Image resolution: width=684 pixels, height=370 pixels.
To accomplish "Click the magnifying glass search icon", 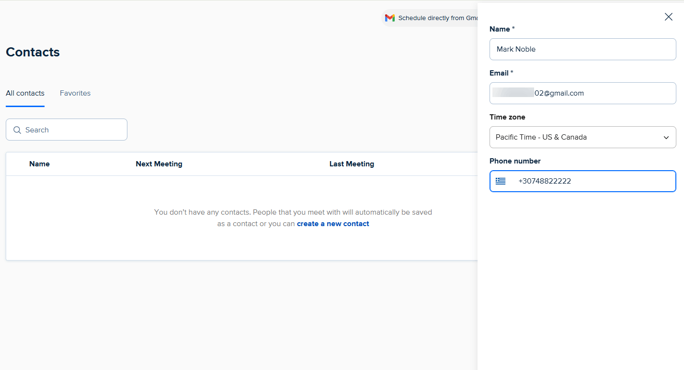I will click(x=17, y=130).
